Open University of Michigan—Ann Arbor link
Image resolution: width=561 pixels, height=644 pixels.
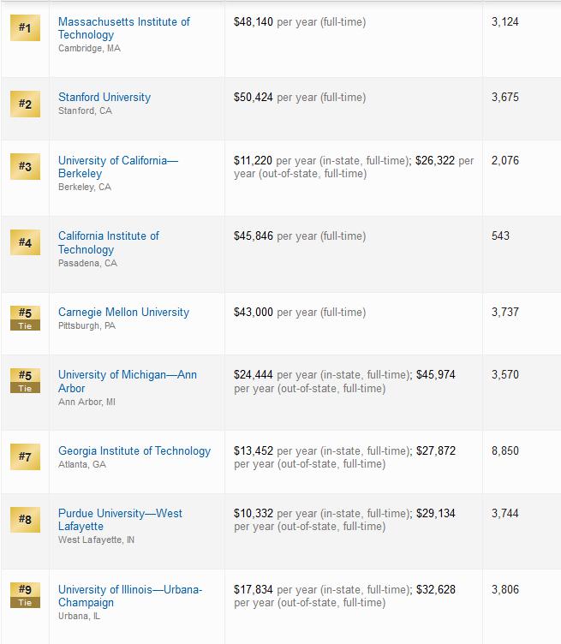click(128, 381)
